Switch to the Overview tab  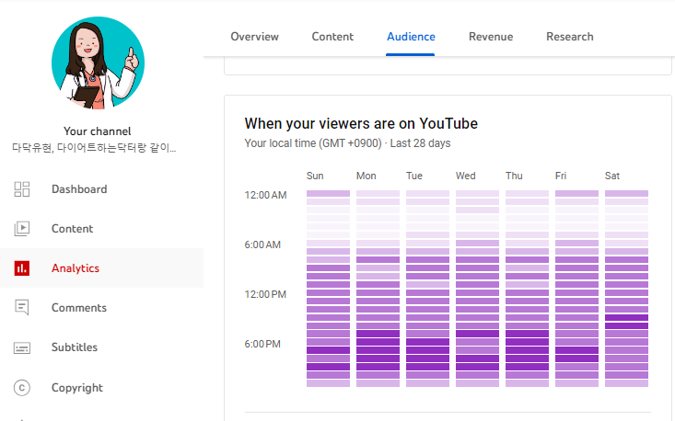(254, 37)
